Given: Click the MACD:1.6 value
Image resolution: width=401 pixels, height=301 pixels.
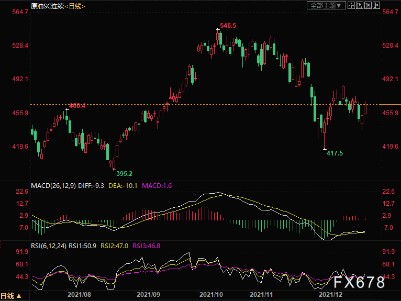Looking at the screenshot, I should click(157, 186).
